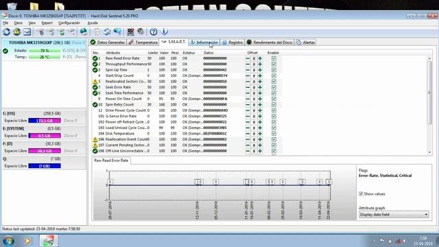Viewport: 439px width, 247px height.
Task: Click the graph panel toolbar icon
Action: pyautogui.click(x=27, y=32)
